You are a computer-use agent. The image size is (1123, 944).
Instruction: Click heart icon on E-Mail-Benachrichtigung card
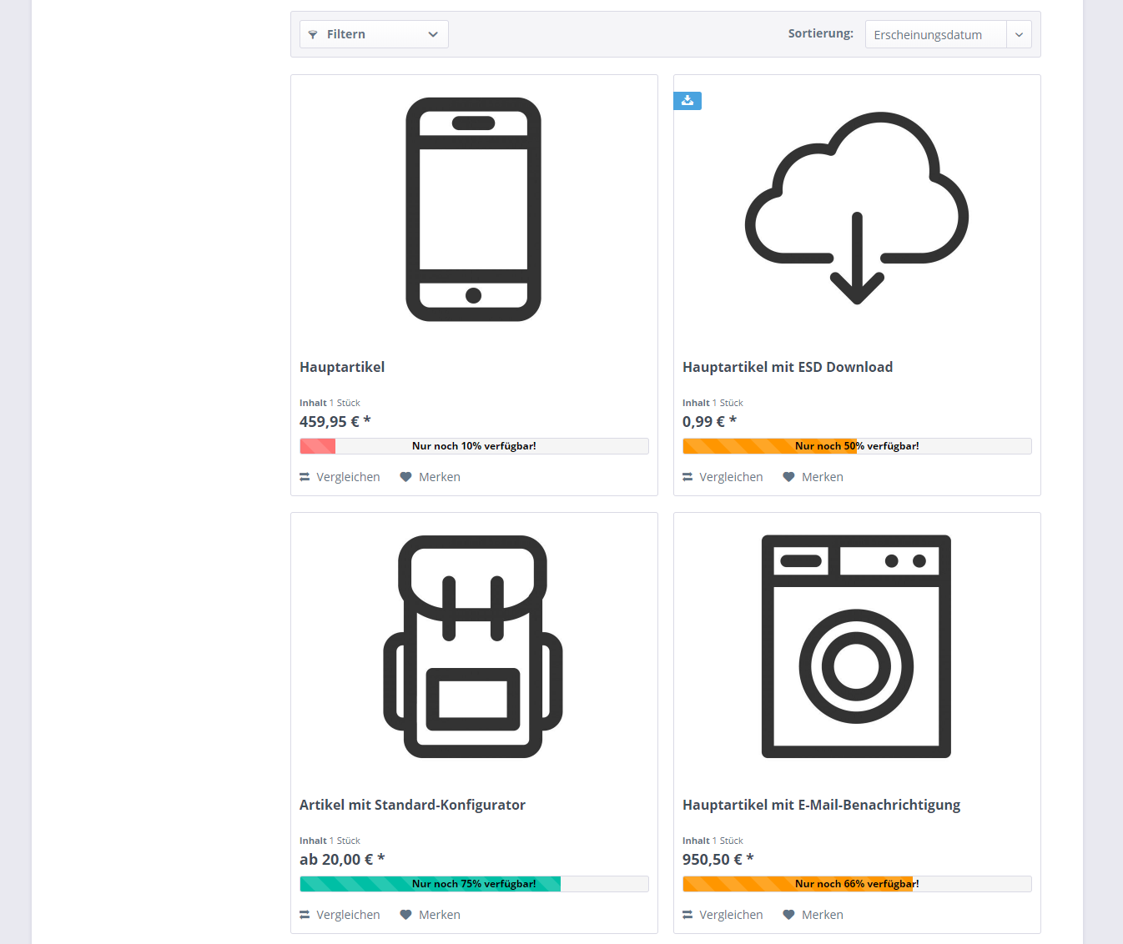click(788, 915)
